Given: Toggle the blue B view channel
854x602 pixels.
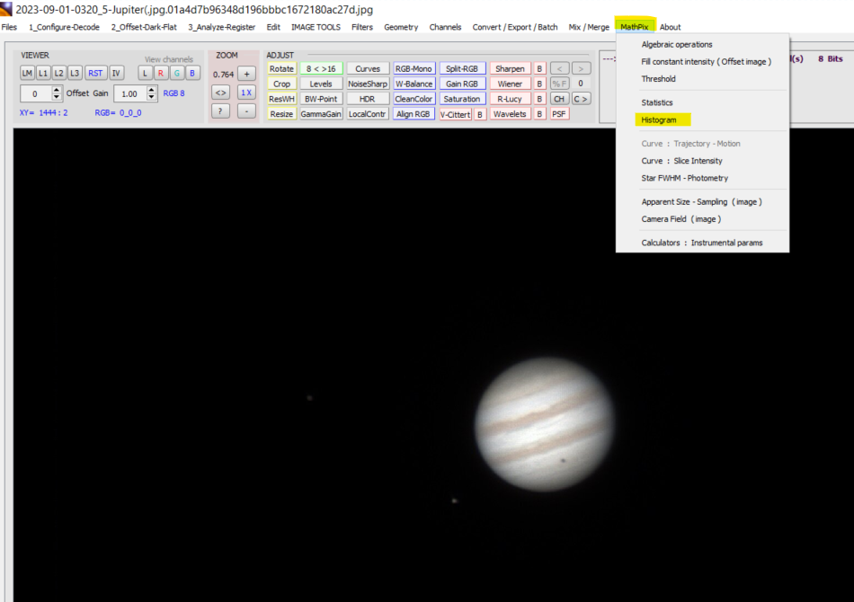Looking at the screenshot, I should [x=192, y=73].
